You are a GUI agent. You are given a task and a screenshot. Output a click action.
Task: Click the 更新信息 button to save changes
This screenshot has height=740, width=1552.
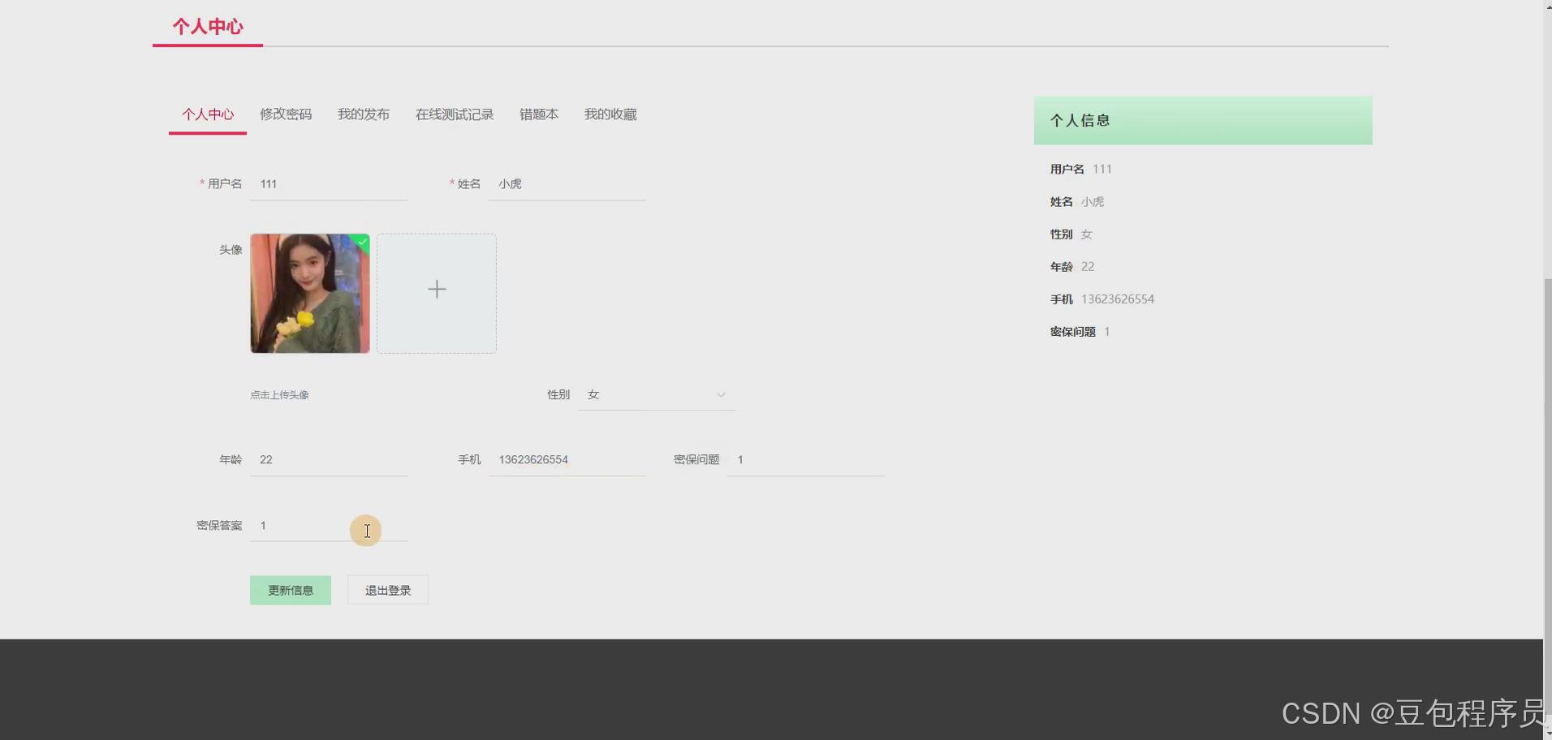click(290, 590)
